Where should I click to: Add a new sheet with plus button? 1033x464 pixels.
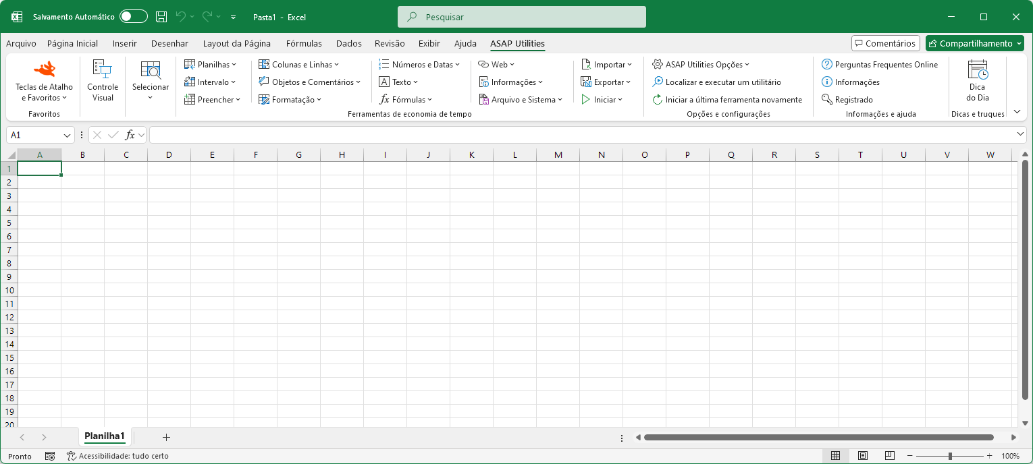click(x=166, y=437)
